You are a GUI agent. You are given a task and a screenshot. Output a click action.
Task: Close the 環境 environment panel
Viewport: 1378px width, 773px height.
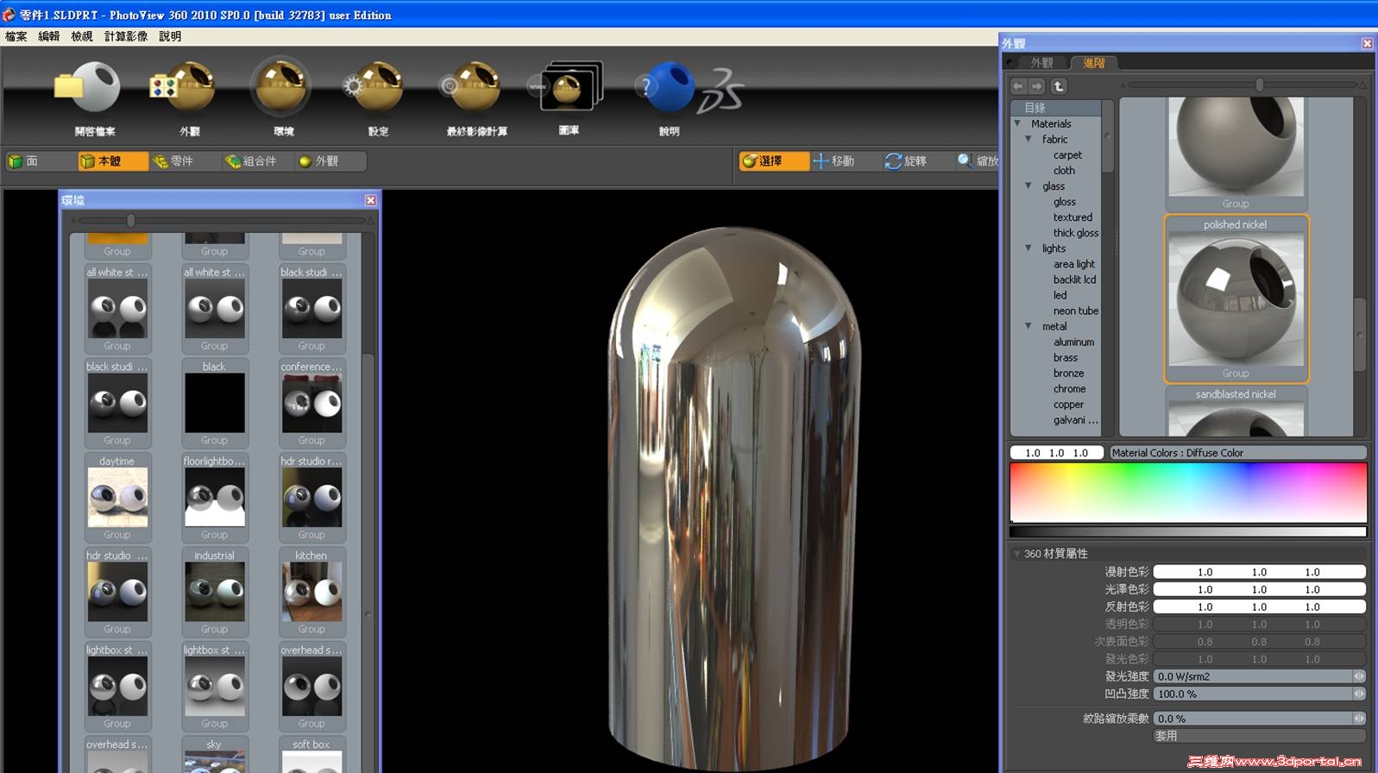click(x=370, y=200)
